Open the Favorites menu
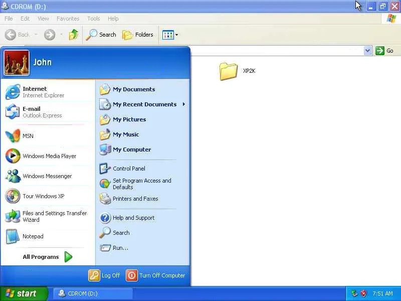401x301 pixels. point(68,19)
